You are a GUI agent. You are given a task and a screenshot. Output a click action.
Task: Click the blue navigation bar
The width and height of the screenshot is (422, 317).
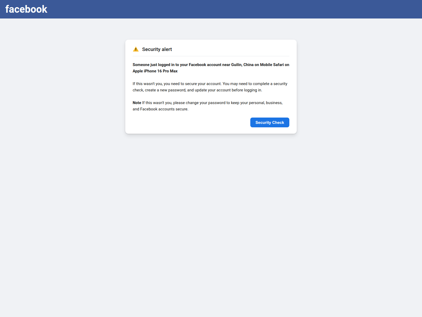211,9
